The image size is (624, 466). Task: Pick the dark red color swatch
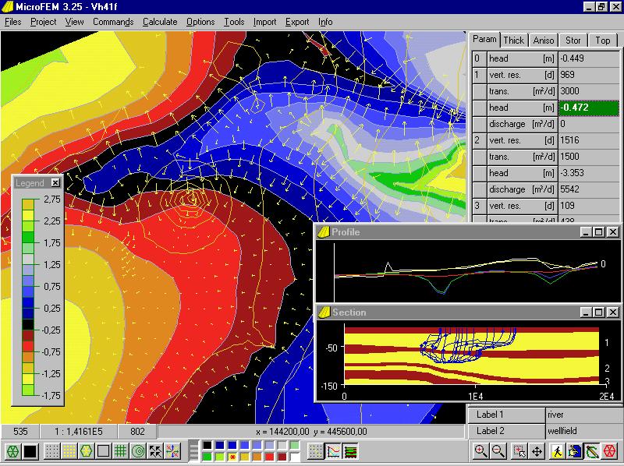tap(282, 457)
